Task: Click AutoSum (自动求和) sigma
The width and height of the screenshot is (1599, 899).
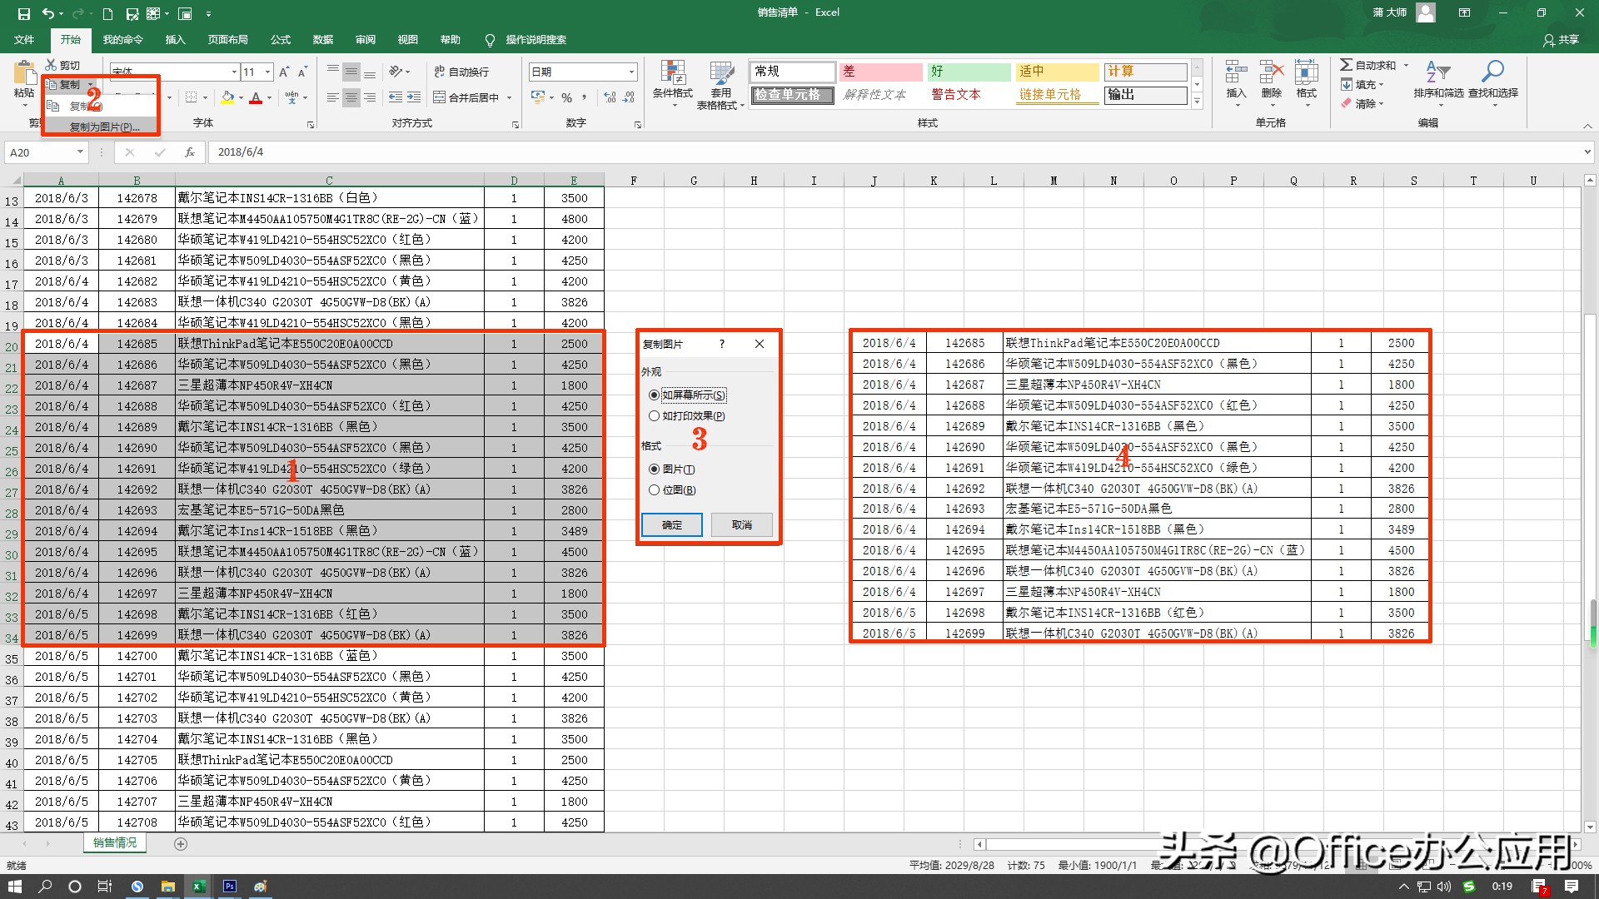Action: tap(1367, 65)
